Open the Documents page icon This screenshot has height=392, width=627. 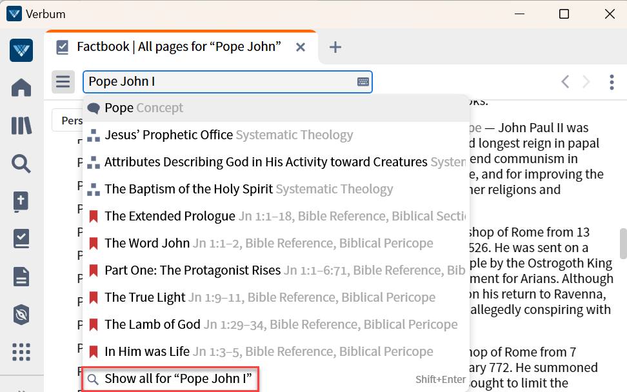[x=21, y=277]
